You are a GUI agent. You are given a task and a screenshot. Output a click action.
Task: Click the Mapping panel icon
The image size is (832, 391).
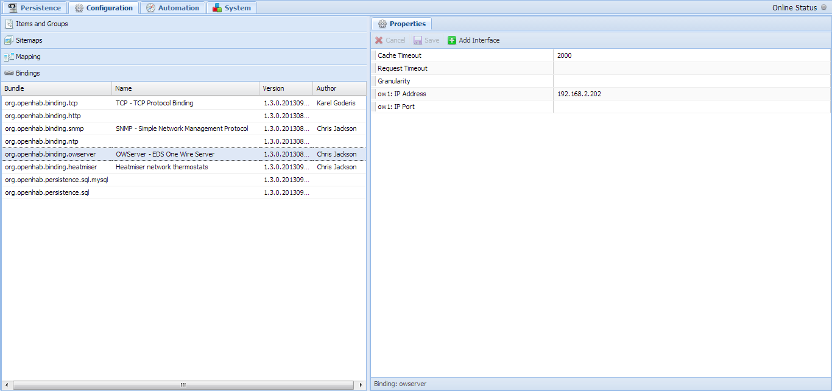[9, 57]
